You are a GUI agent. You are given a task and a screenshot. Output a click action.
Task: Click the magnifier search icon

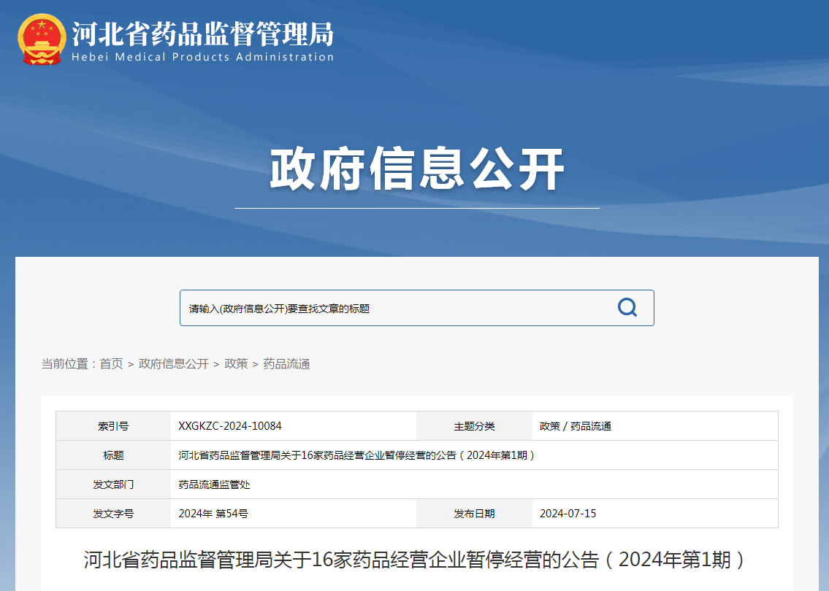point(627,307)
